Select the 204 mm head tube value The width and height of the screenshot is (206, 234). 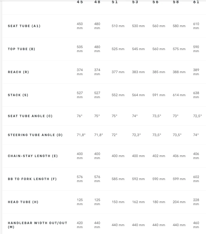tap(179, 202)
